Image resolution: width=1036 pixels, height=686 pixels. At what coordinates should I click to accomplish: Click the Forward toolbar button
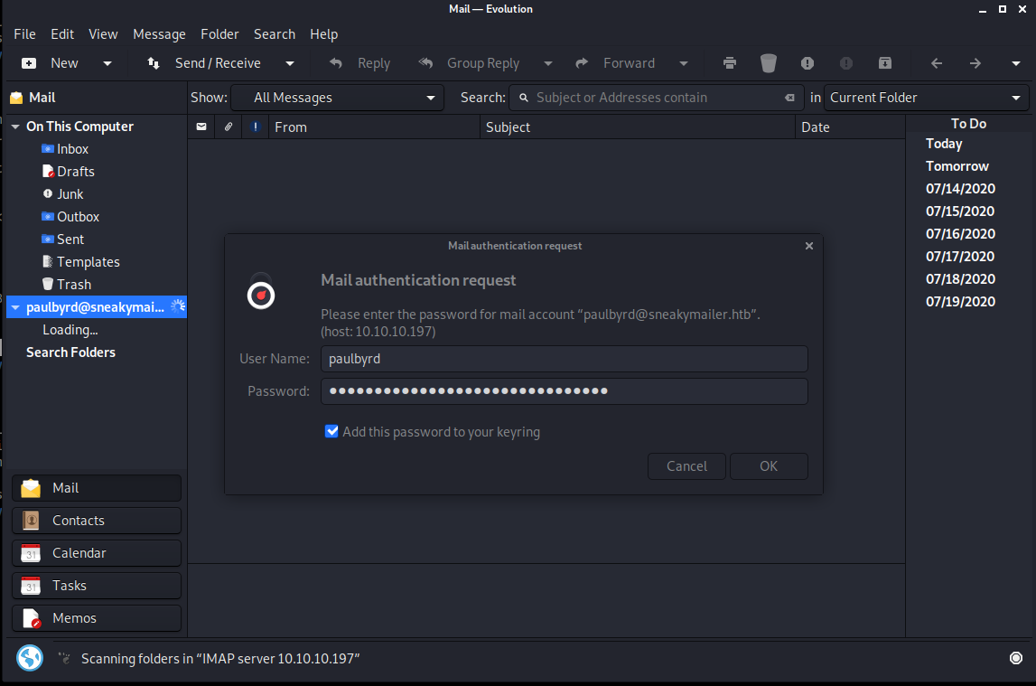[x=616, y=63]
